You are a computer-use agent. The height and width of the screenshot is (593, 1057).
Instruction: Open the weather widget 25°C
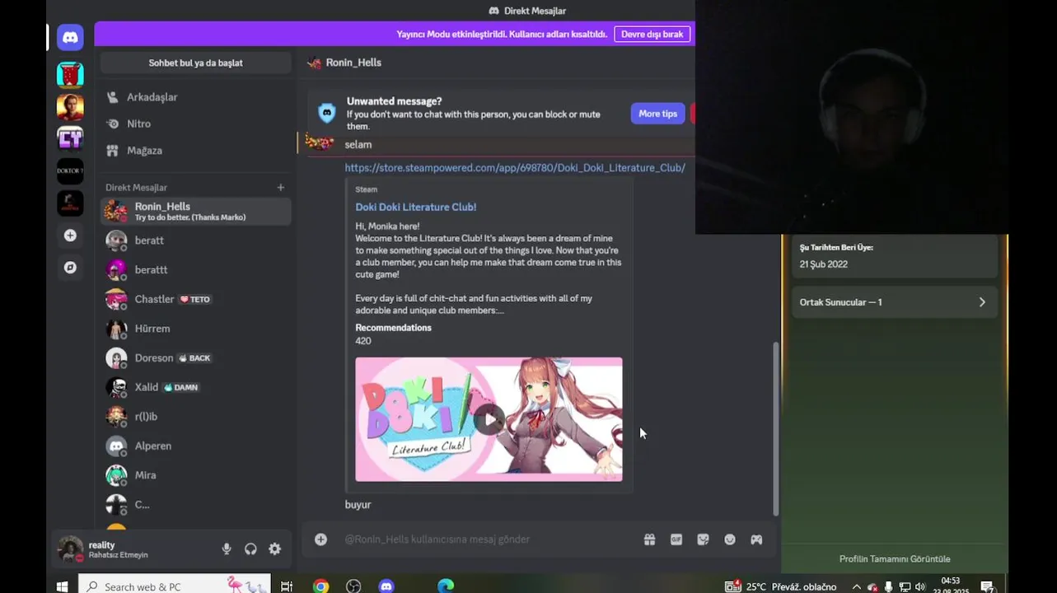pyautogui.click(x=781, y=587)
